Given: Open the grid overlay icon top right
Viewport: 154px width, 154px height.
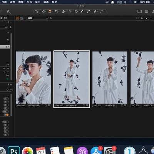Looking at the screenshot, I should click(x=147, y=12).
